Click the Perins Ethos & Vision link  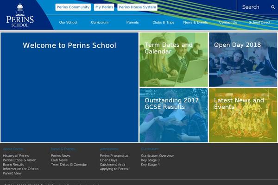[x=19, y=160]
